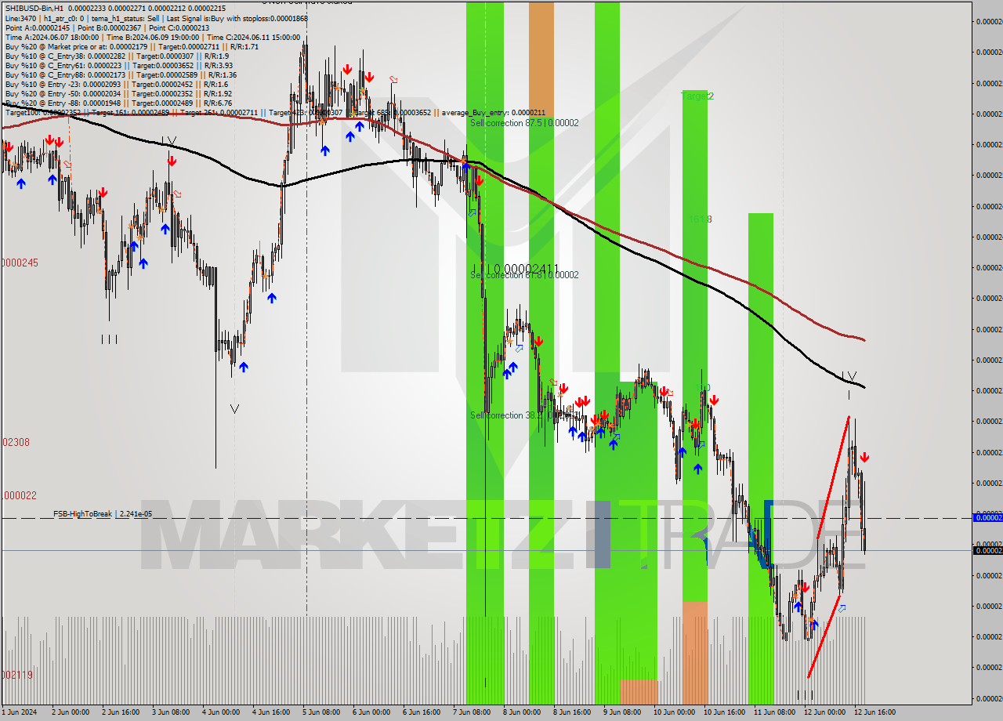Click the 'Sell correction 87.5' label
1003x721 pixels.
click(x=524, y=123)
